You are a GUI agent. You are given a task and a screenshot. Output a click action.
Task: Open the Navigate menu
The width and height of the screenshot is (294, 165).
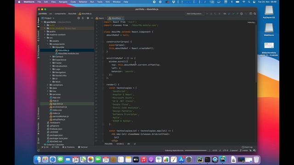63,2
